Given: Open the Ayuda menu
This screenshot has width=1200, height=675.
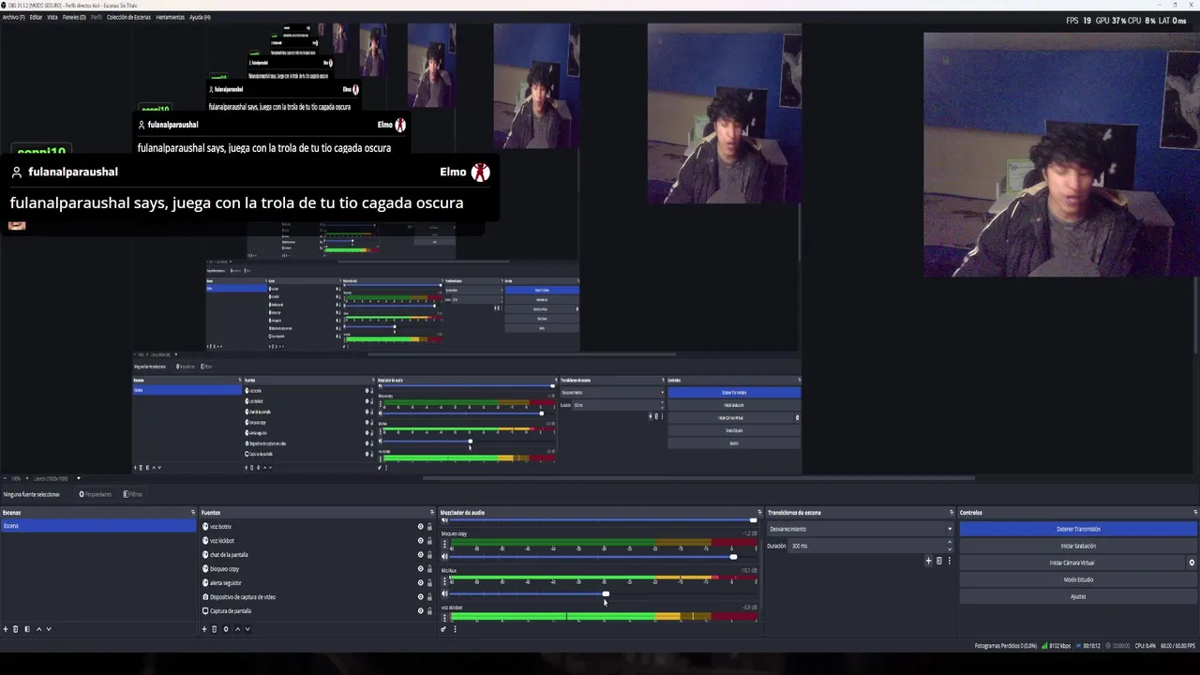Looking at the screenshot, I should (200, 17).
